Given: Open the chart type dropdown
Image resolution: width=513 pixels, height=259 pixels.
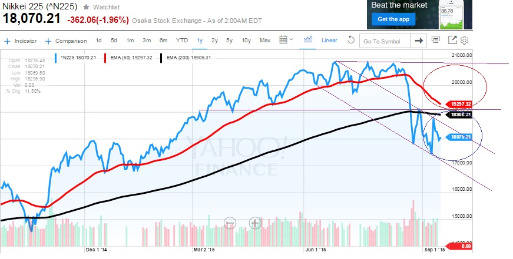Looking at the screenshot, I should coord(308,41).
